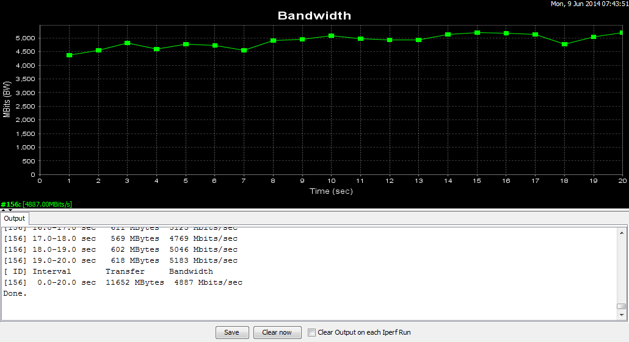Click the graph data point at 1 second

click(69, 55)
